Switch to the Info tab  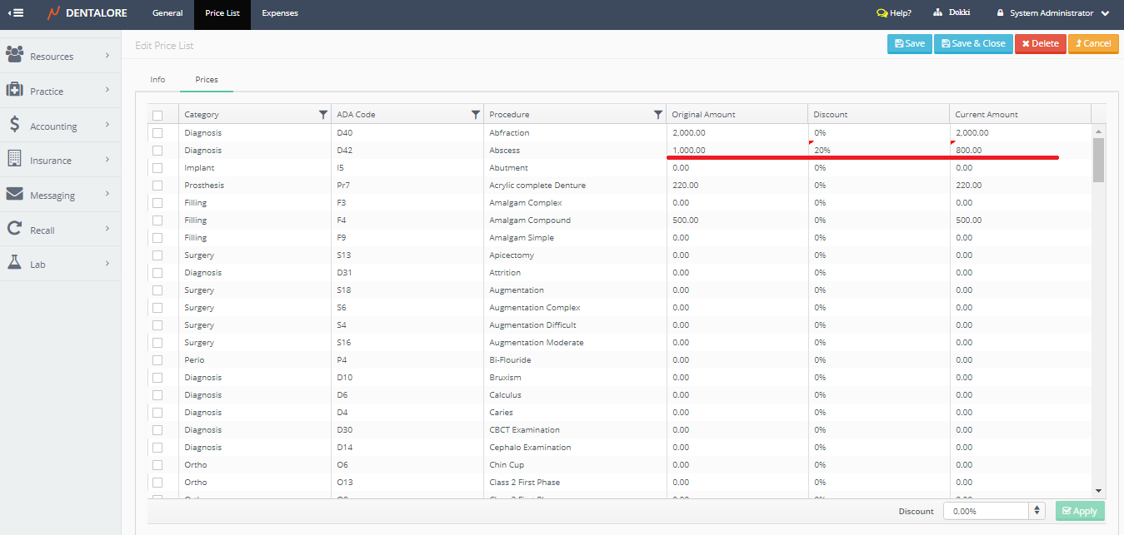[157, 80]
